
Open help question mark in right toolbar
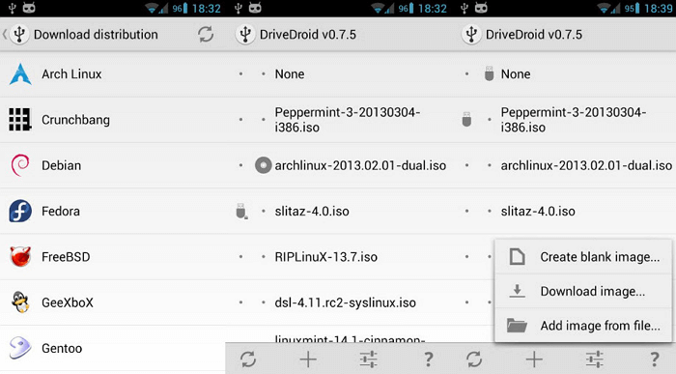coord(654,359)
